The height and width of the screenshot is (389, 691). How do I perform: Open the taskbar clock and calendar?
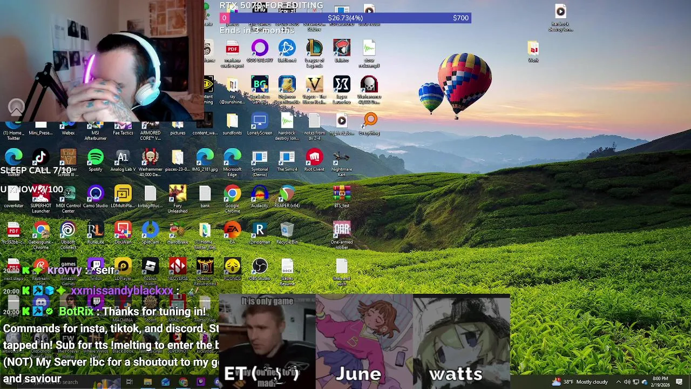[661, 382]
